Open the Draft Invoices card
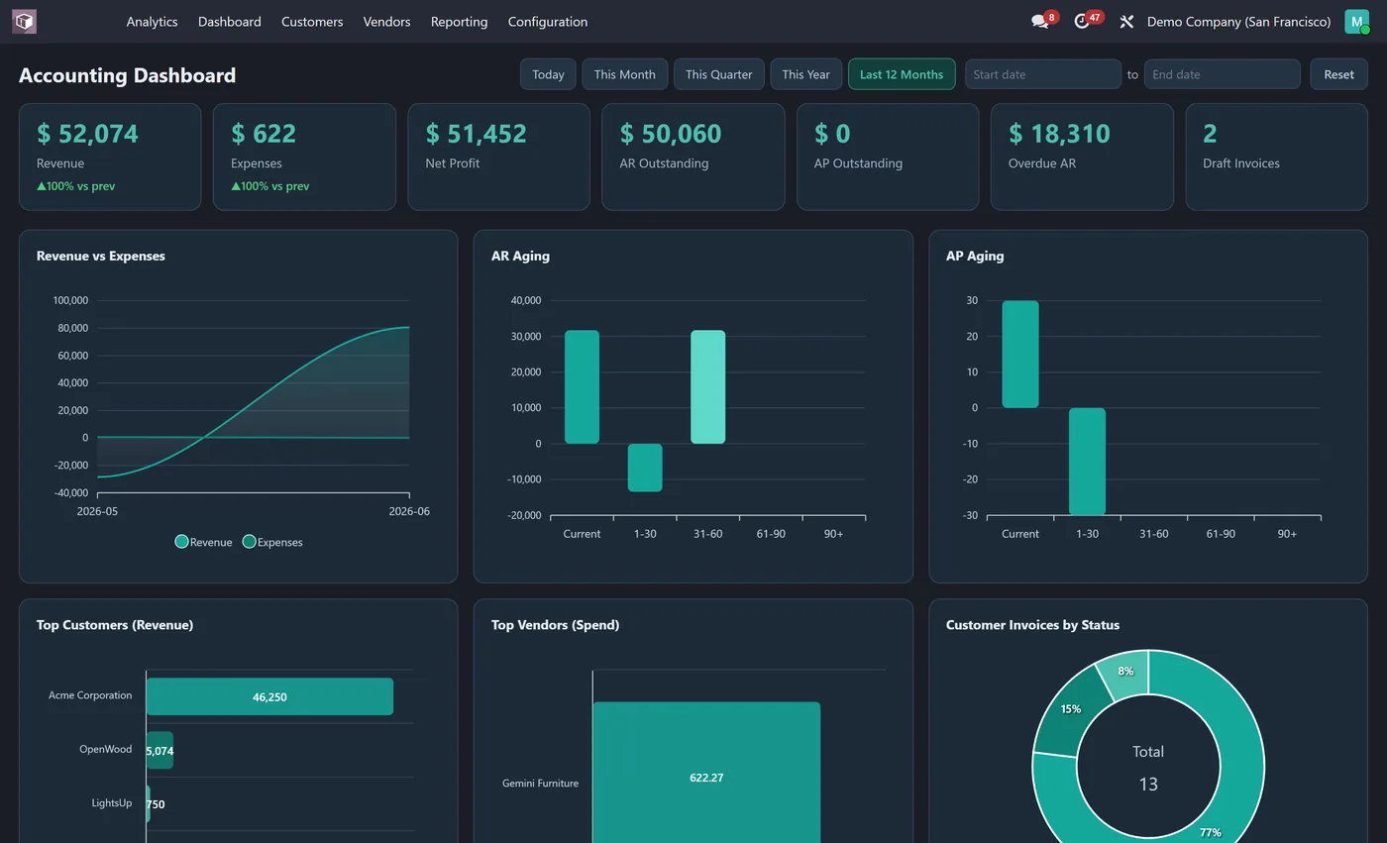The height and width of the screenshot is (843, 1387). click(x=1276, y=157)
